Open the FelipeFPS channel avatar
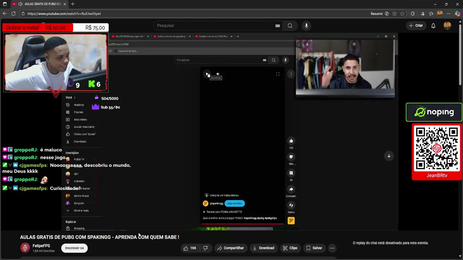This screenshot has width=463, height=260. 25,248
